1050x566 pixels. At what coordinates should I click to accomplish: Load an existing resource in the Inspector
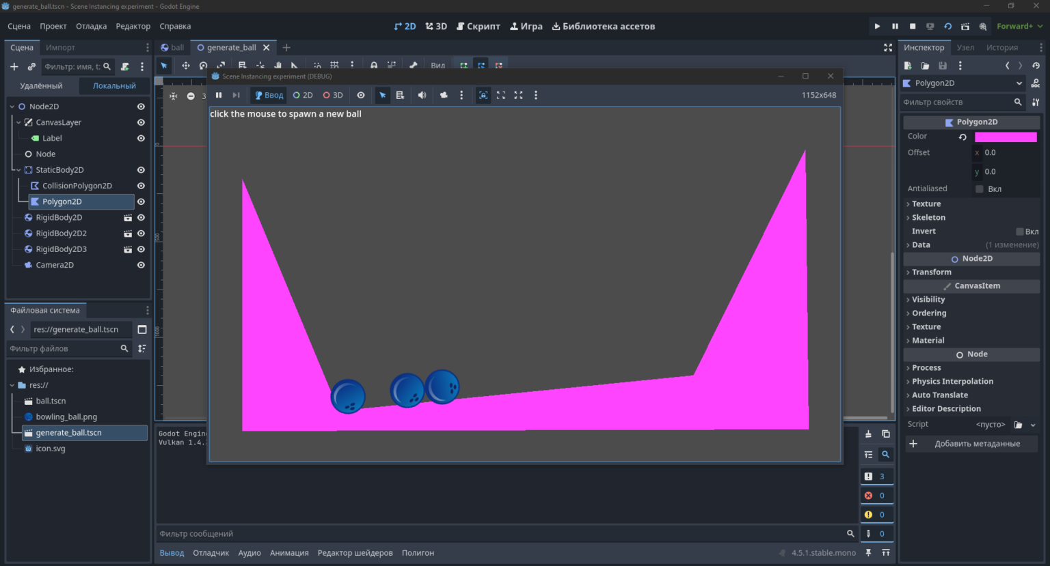tap(925, 66)
